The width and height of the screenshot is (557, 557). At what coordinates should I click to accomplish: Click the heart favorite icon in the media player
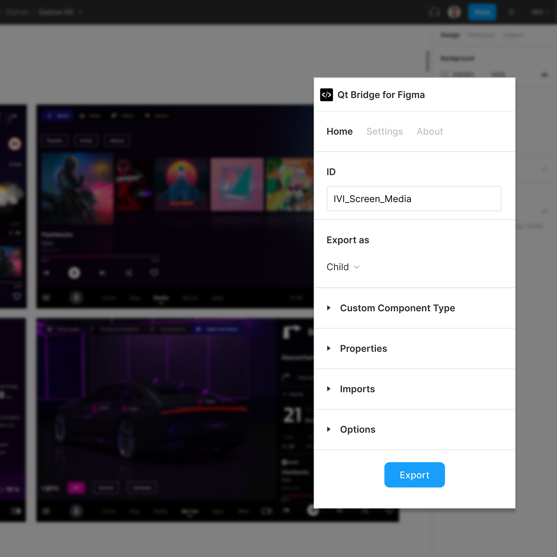coord(154,273)
